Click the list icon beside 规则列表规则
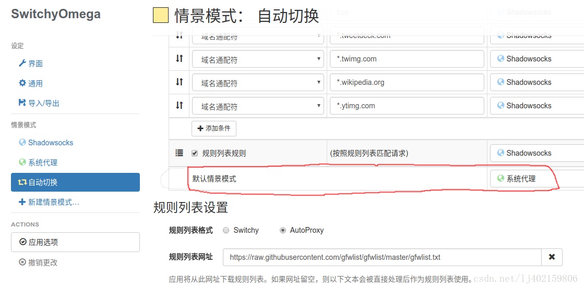 (179, 153)
